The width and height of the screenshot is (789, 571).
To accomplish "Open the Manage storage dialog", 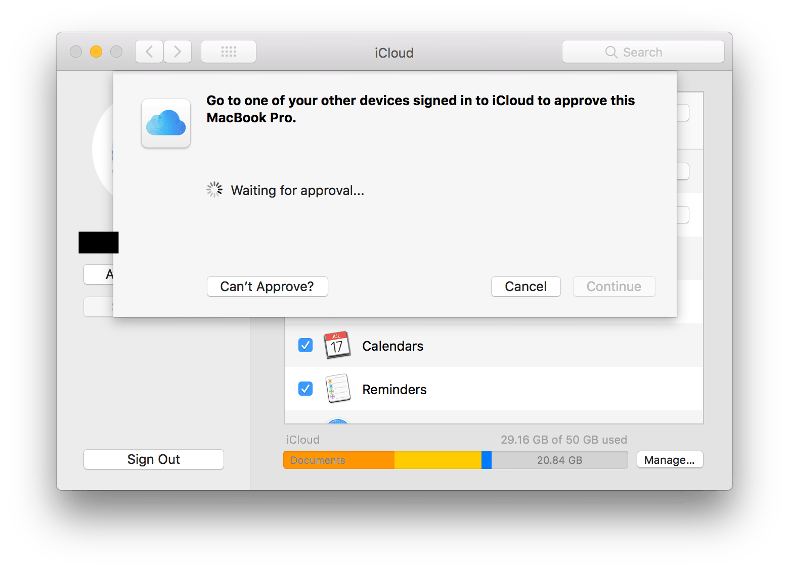I will pyautogui.click(x=669, y=459).
